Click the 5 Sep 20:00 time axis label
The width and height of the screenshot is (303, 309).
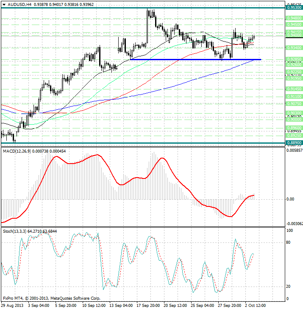(x=66, y=306)
